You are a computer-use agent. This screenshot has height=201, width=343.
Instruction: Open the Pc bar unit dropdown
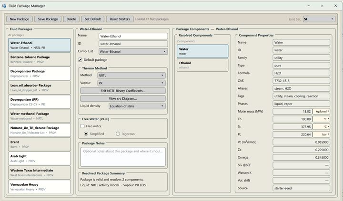coord(321,134)
